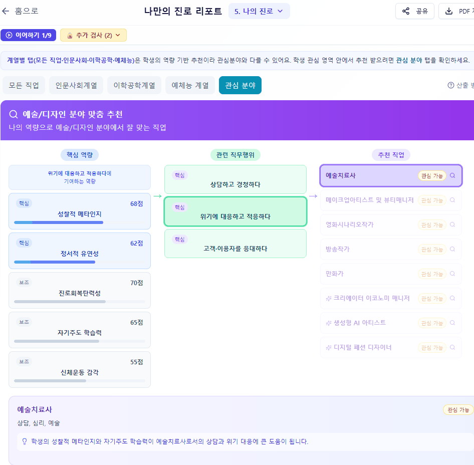Screen dimensions: 474x465
Task: Click the 추천 직업 column header
Action: pos(391,155)
